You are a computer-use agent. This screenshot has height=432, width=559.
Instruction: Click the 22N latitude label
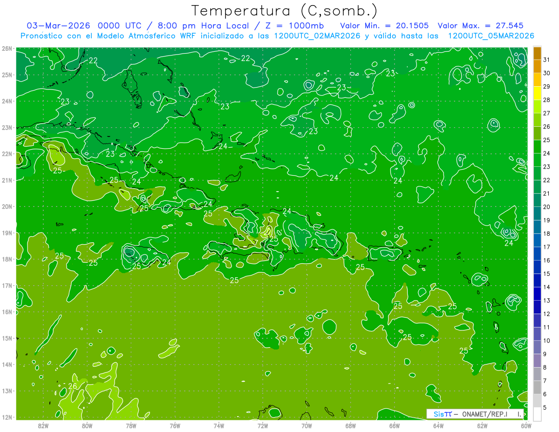coord(7,154)
